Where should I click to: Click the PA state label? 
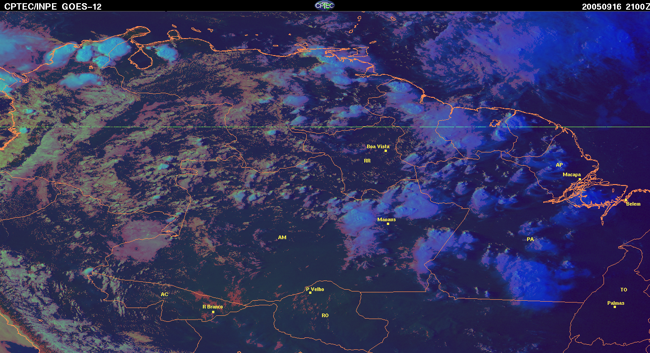(x=530, y=239)
